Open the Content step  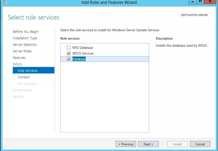click(24, 77)
